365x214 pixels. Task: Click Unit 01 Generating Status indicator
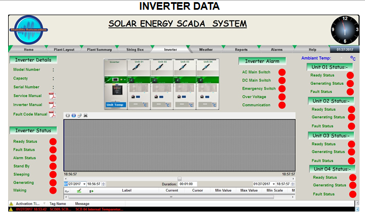[x=350, y=84]
